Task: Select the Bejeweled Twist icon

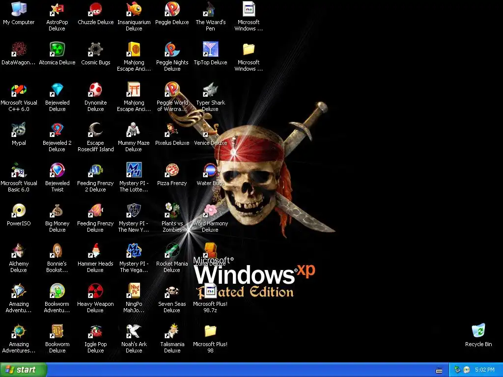Action: [x=57, y=170]
